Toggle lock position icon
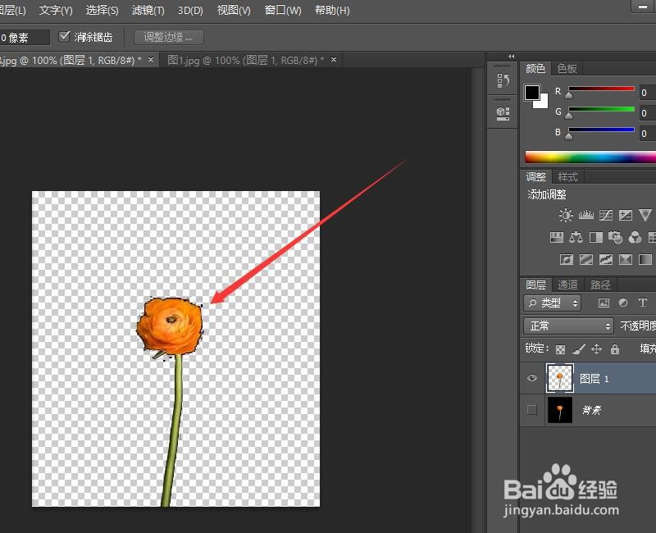The image size is (656, 533). tap(597, 348)
